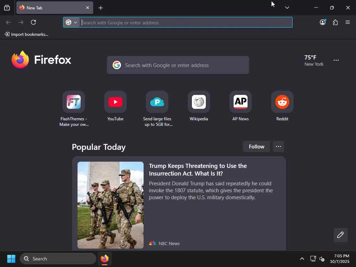The image size is (356, 267).
Task: Open the Wikipedia shortcut tile
Action: point(199,102)
